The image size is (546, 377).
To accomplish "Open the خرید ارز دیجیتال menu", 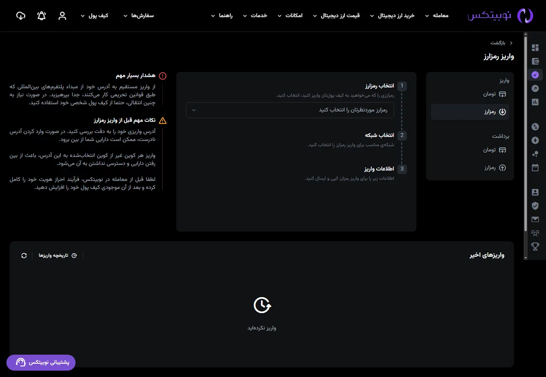I will [392, 16].
